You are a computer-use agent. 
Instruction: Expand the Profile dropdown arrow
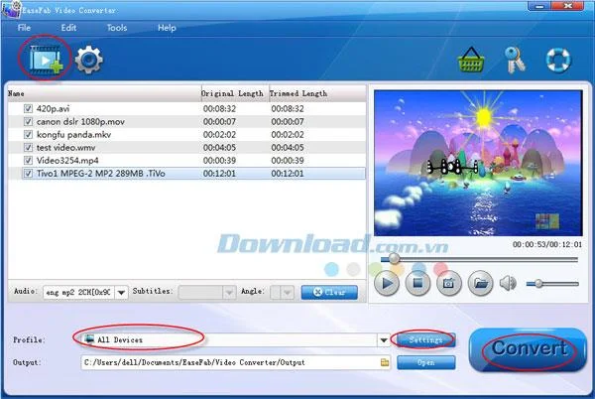(384, 340)
